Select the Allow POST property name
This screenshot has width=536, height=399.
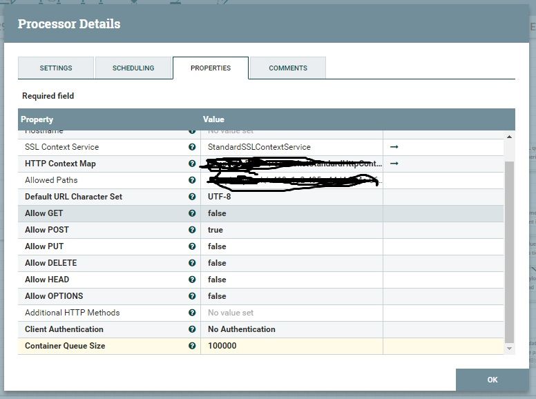[47, 230]
